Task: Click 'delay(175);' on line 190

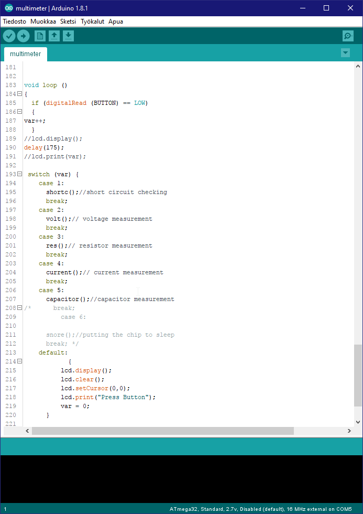Action: pos(44,147)
